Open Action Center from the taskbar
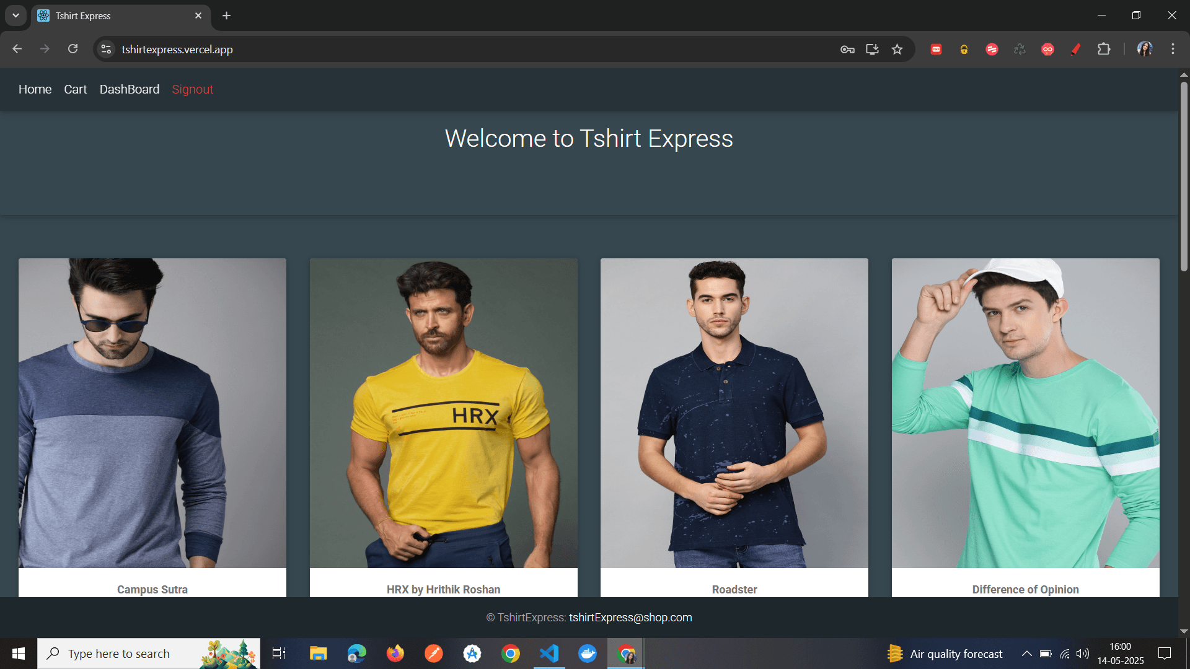Screen dimensions: 1190x669 [1164, 654]
